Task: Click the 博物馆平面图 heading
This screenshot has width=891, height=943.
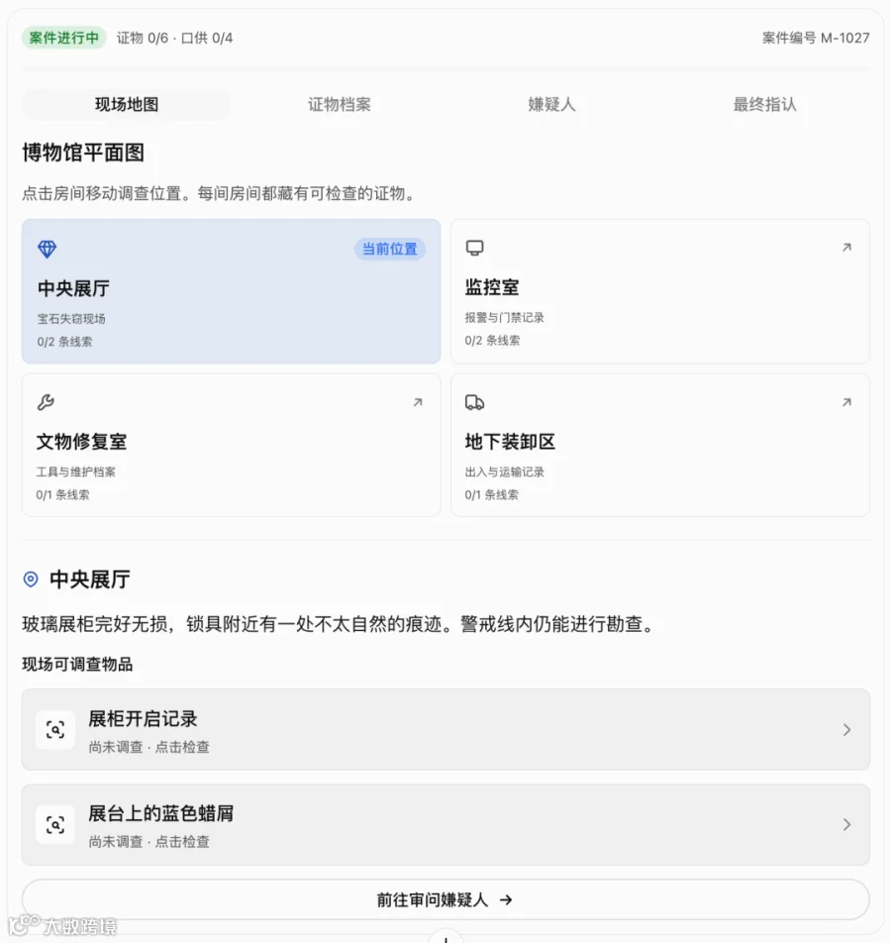Action: click(x=83, y=153)
